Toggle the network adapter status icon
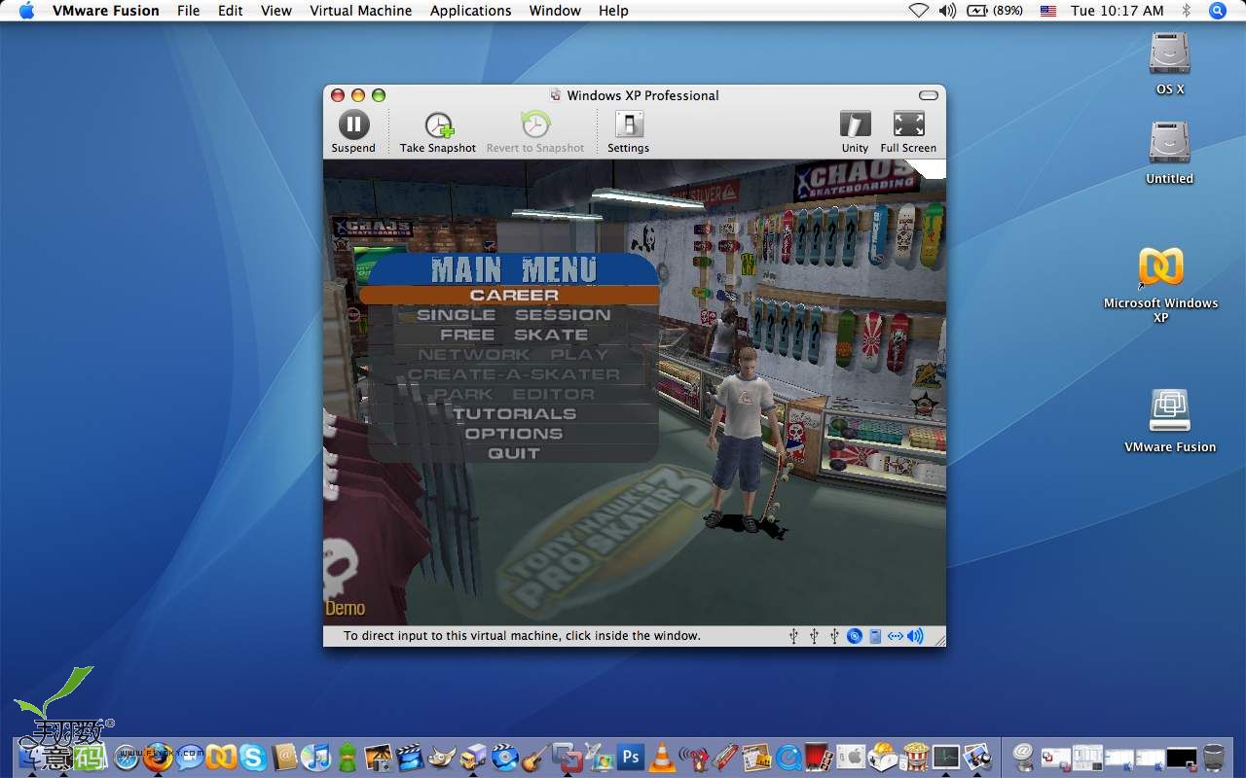Image resolution: width=1246 pixels, height=778 pixels. pyautogui.click(x=896, y=636)
